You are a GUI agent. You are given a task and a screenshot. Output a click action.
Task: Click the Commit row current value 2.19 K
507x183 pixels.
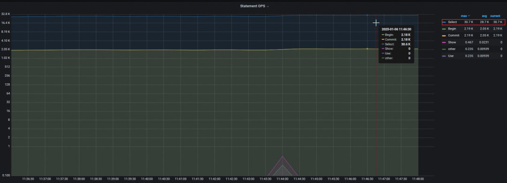(x=498, y=36)
